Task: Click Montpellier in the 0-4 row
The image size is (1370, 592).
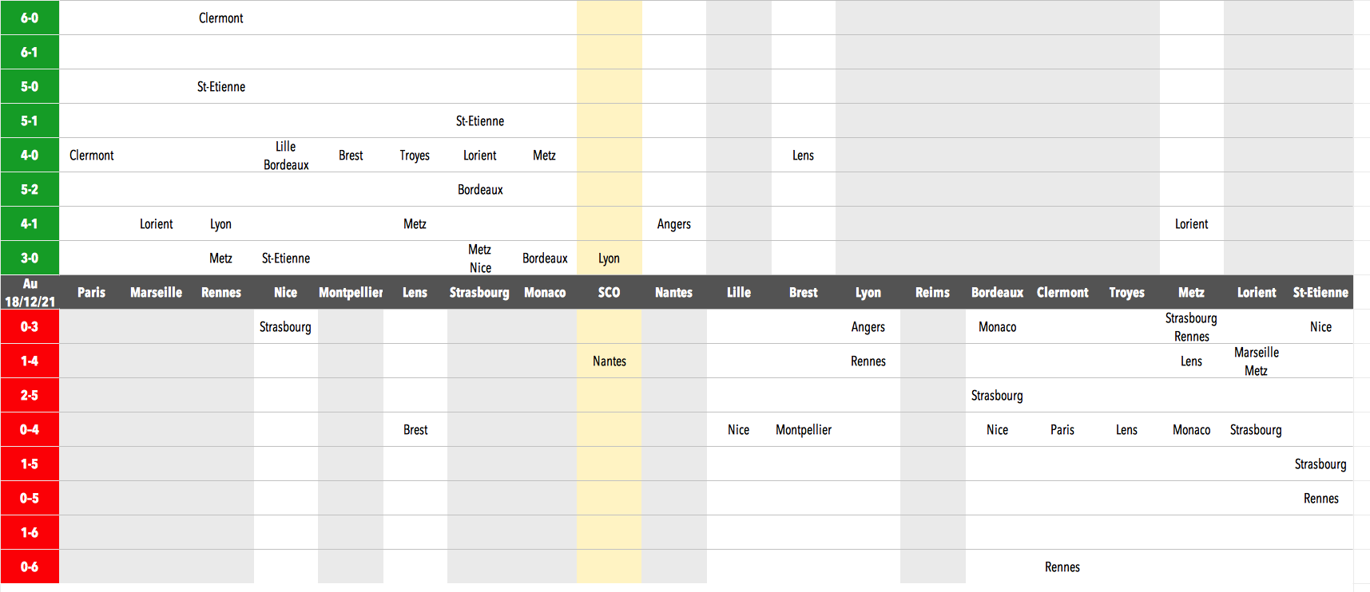Action: point(803,429)
